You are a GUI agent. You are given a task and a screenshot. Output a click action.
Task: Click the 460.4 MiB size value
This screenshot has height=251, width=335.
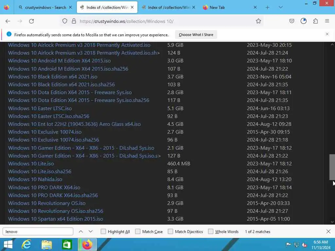point(179,164)
